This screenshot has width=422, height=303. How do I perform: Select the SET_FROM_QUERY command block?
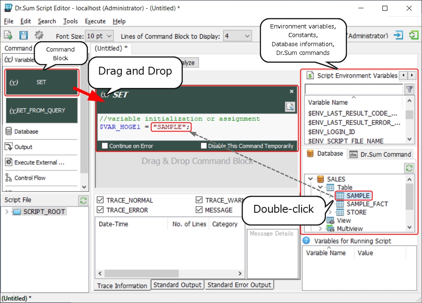coord(42,110)
